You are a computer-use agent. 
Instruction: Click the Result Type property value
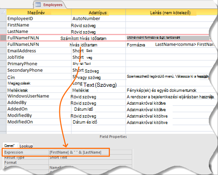click(x=90, y=157)
